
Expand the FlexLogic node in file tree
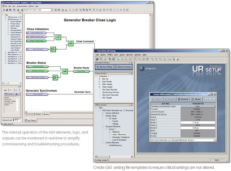point(8,28)
